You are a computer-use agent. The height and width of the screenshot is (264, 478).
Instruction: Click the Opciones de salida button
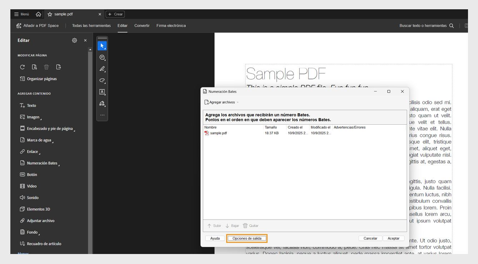point(247,238)
